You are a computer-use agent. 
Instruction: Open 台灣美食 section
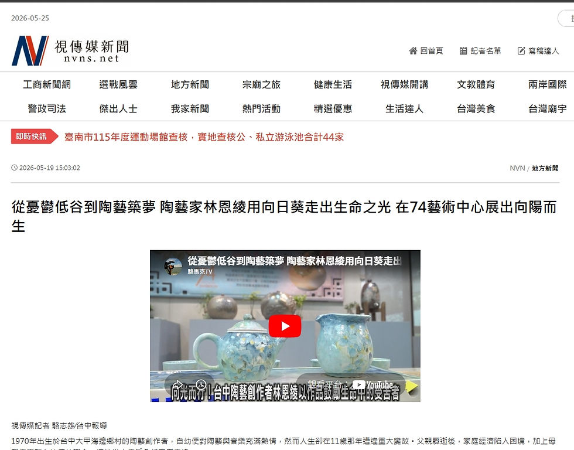(476, 109)
